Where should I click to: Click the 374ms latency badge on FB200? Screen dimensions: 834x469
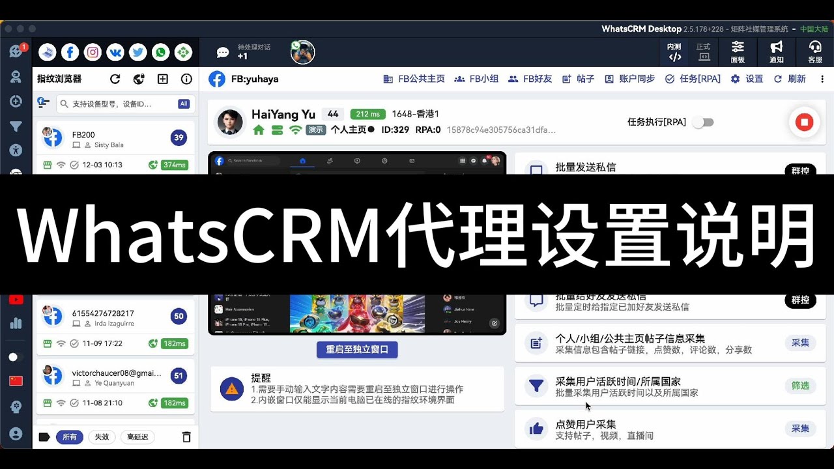pyautogui.click(x=175, y=165)
